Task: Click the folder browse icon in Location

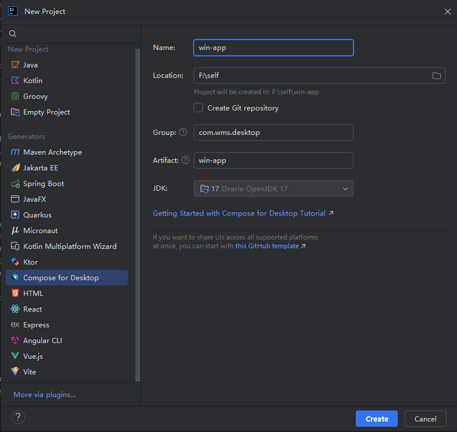Action: pyautogui.click(x=437, y=76)
